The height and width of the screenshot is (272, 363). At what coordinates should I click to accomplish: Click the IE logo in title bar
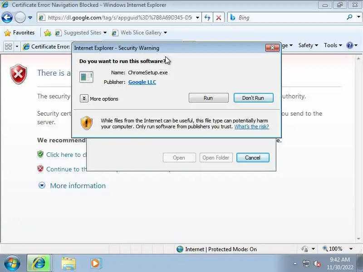click(x=5, y=5)
